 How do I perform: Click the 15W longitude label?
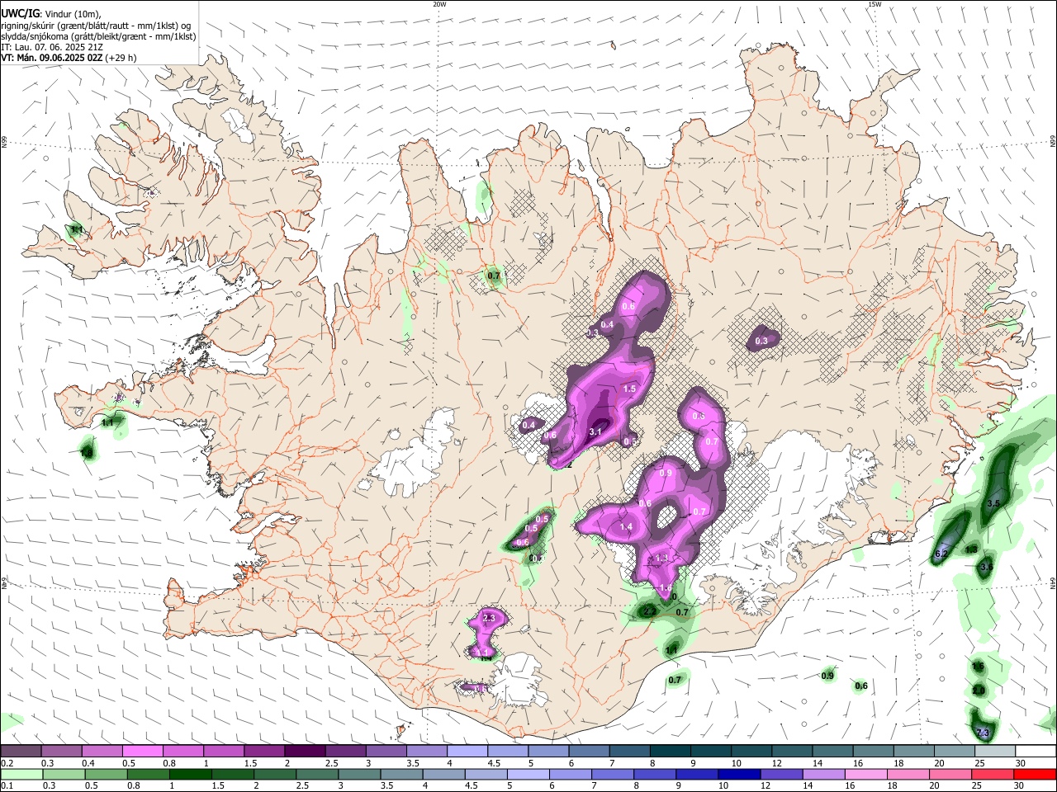(x=875, y=4)
